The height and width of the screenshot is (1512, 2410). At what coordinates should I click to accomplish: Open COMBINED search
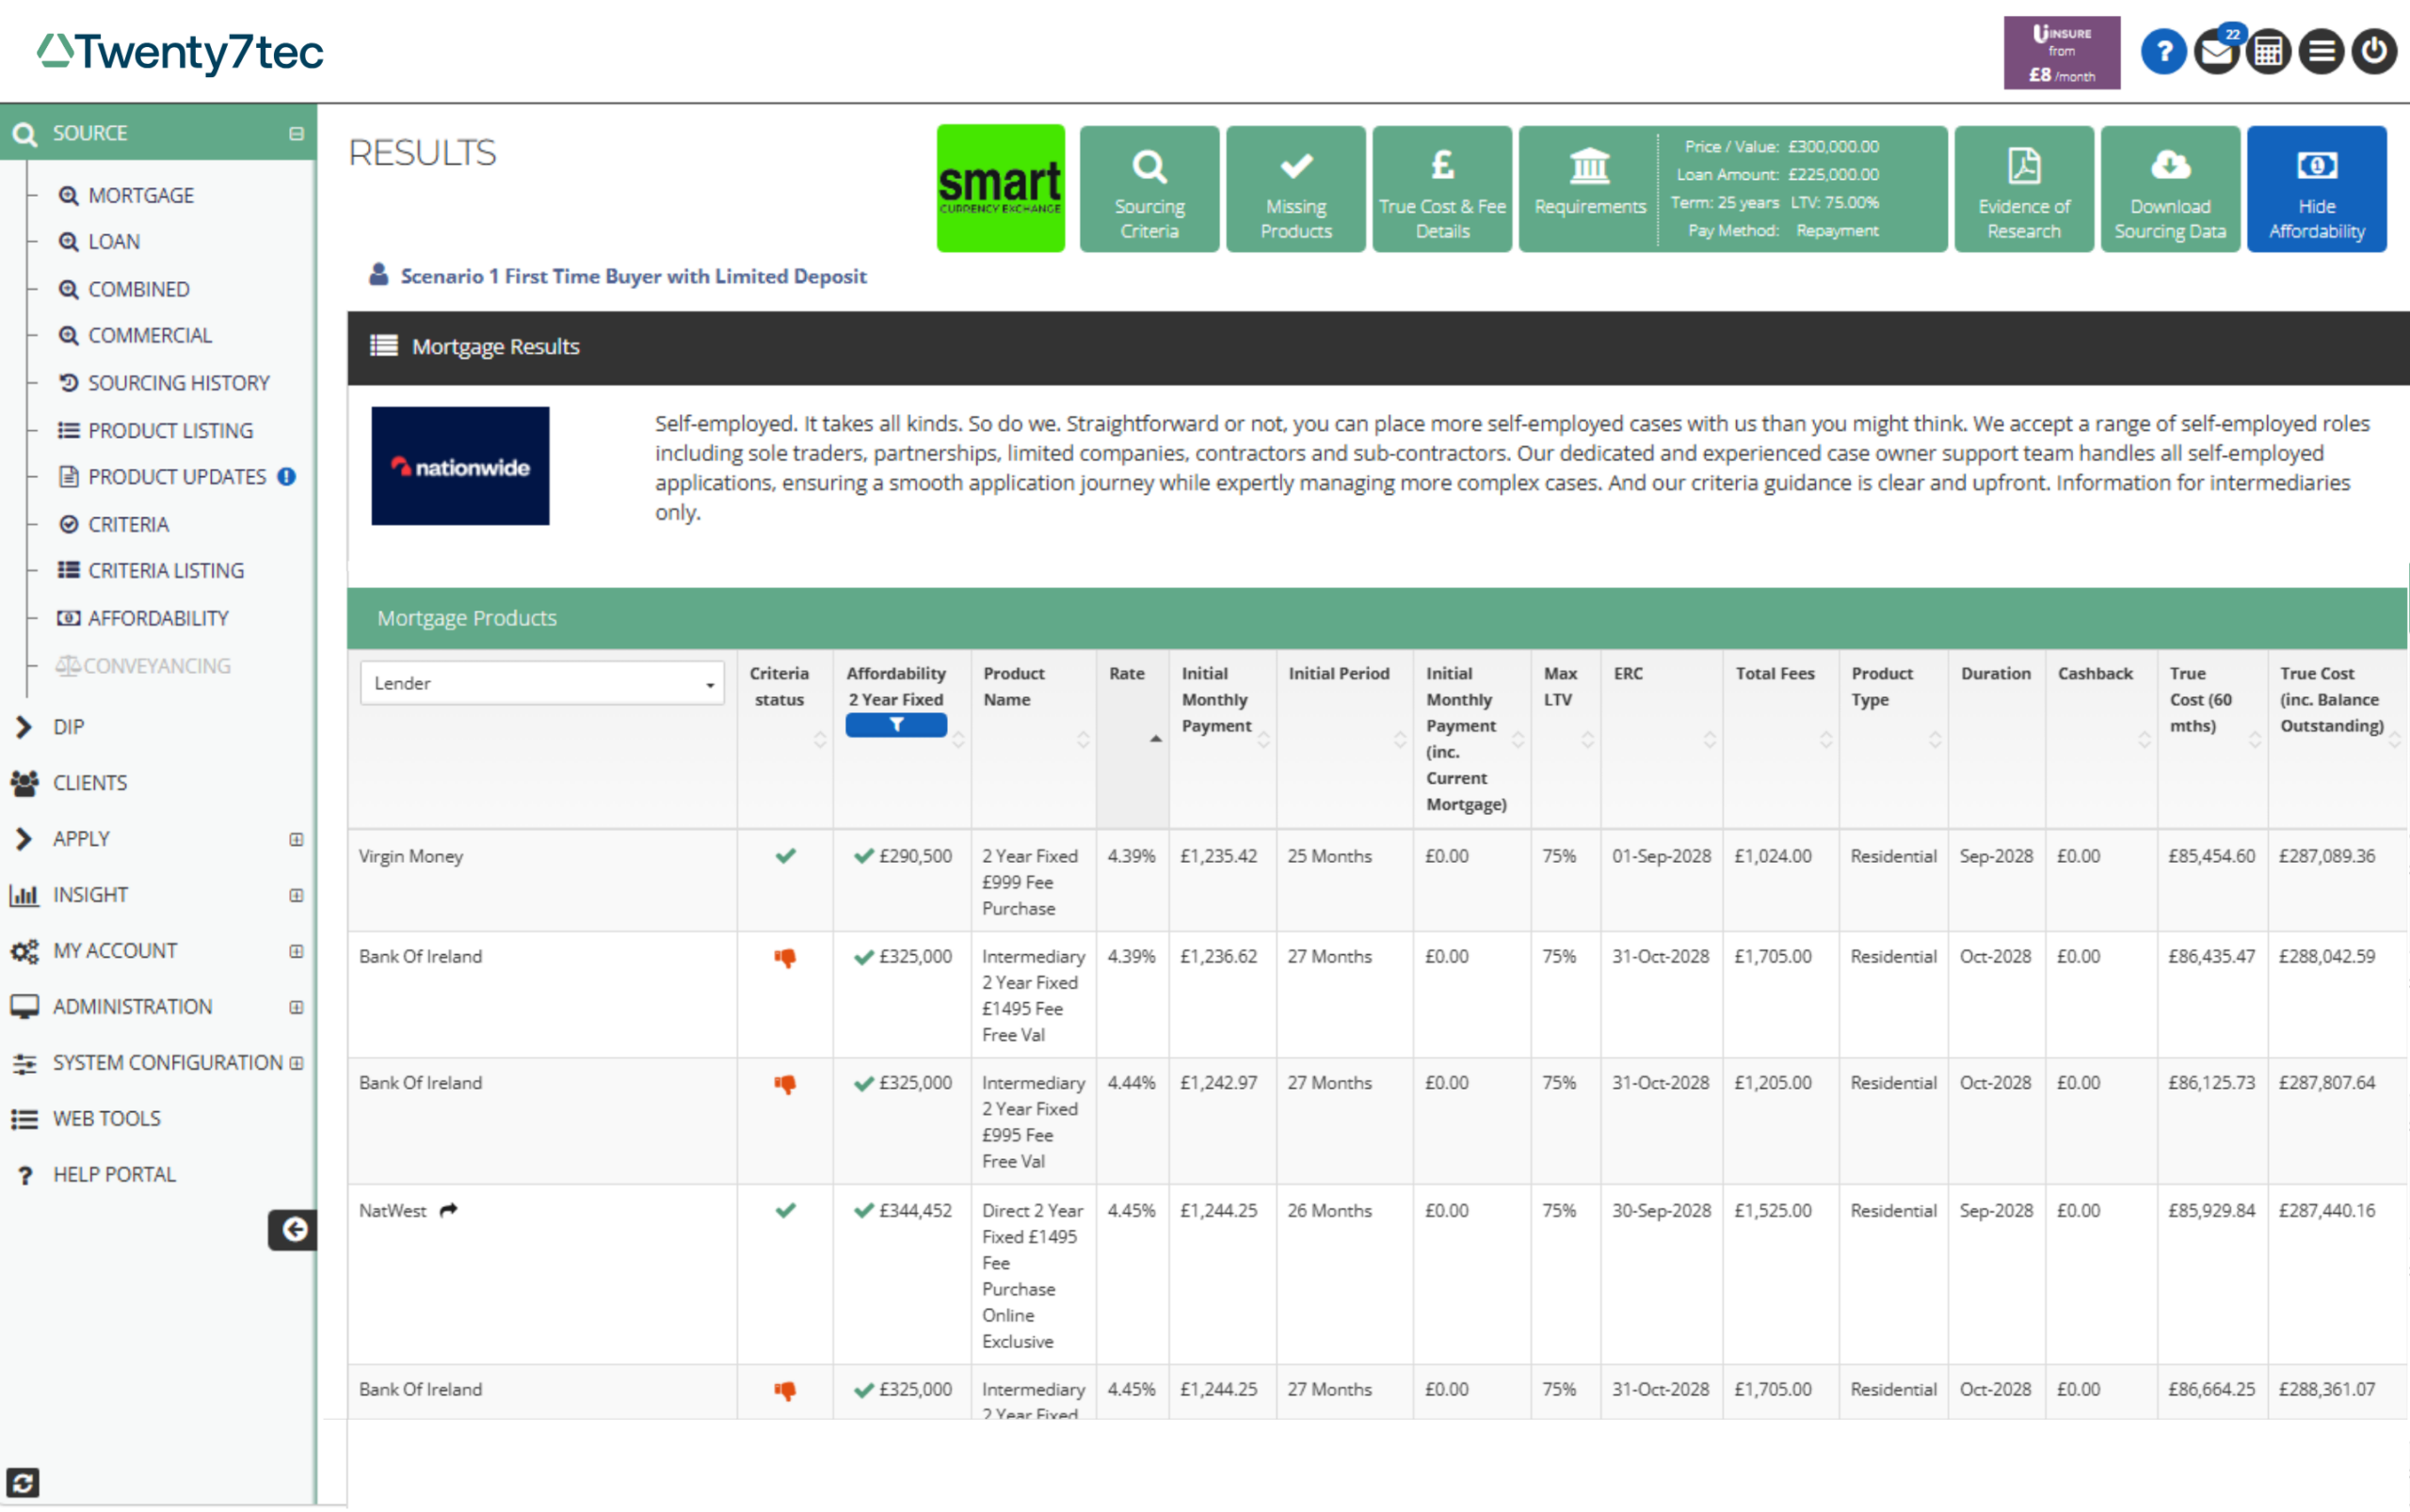124,289
